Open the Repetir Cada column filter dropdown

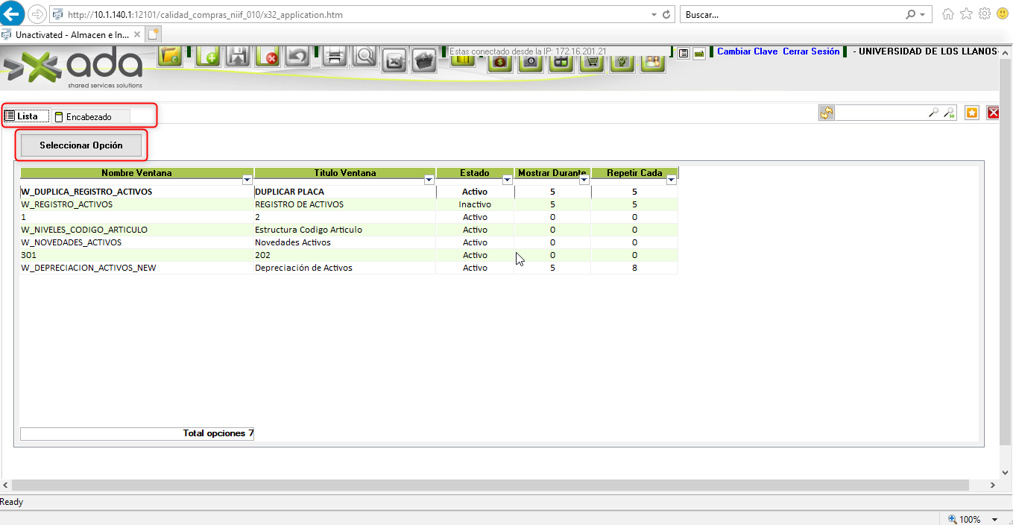coord(671,180)
